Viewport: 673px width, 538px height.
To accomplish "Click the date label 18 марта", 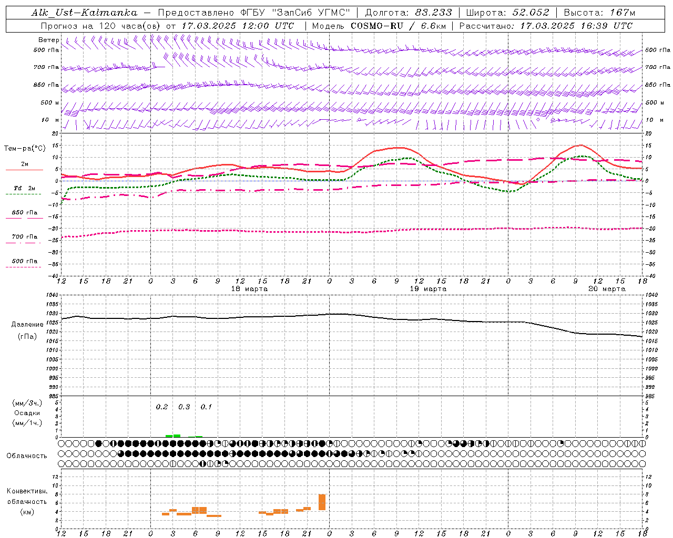I will coord(250,289).
